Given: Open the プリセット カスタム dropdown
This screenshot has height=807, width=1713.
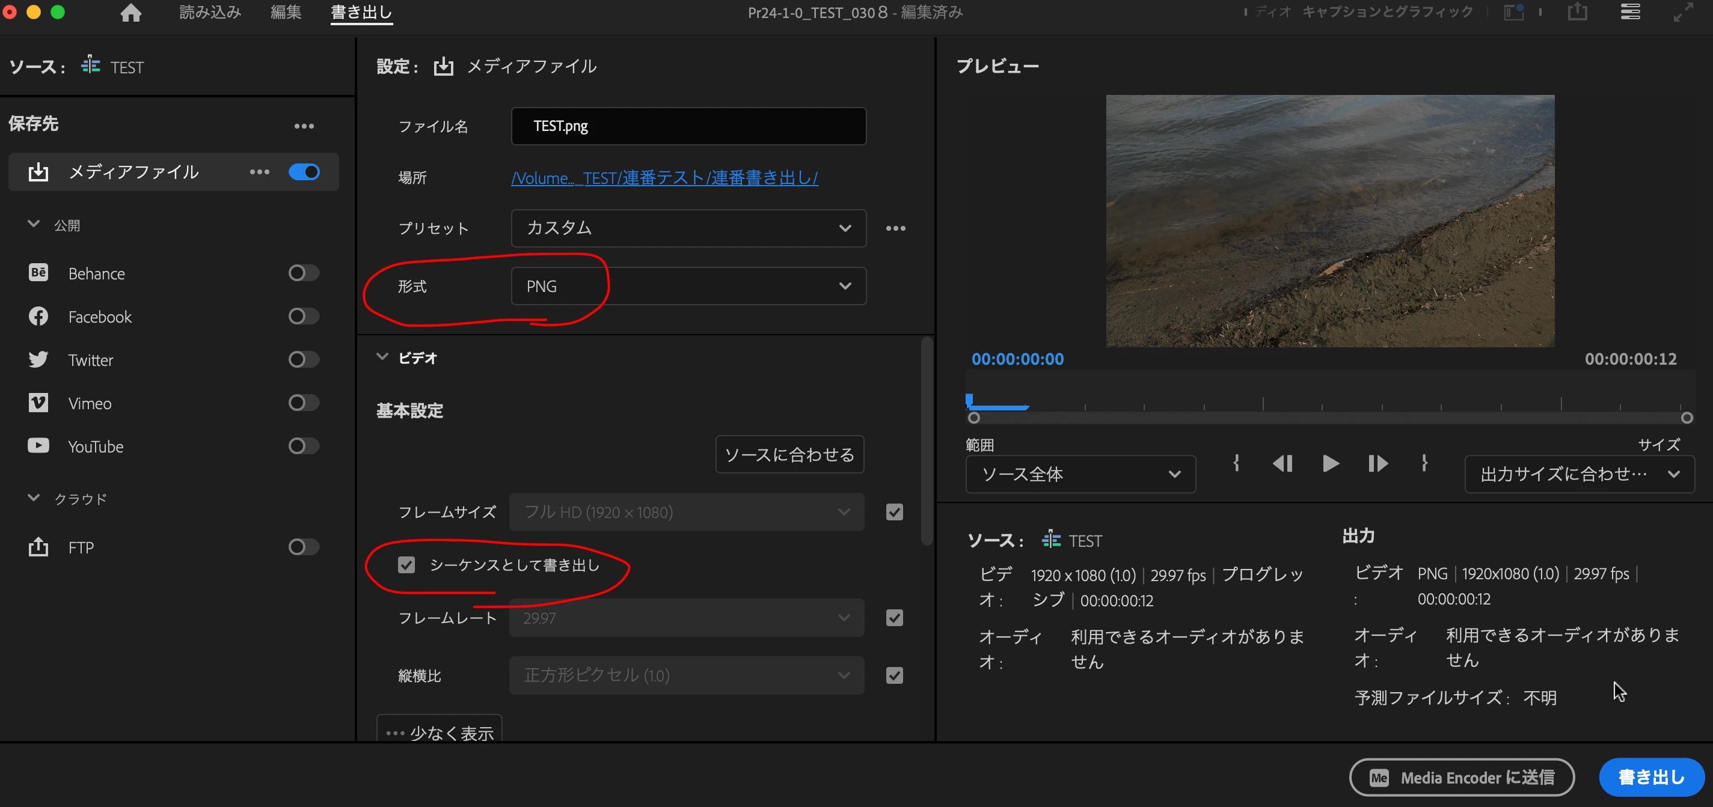Looking at the screenshot, I should click(688, 228).
